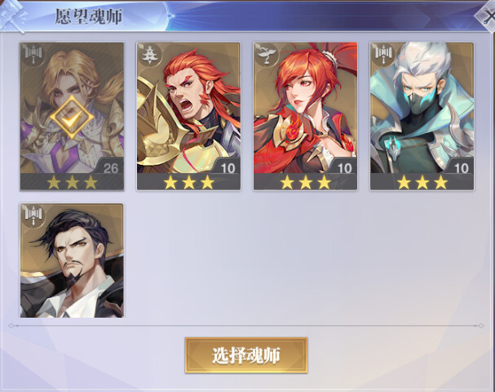Close the 愿望魂师 dialog with X
Viewport: 495px width, 392px height.
(x=487, y=17)
